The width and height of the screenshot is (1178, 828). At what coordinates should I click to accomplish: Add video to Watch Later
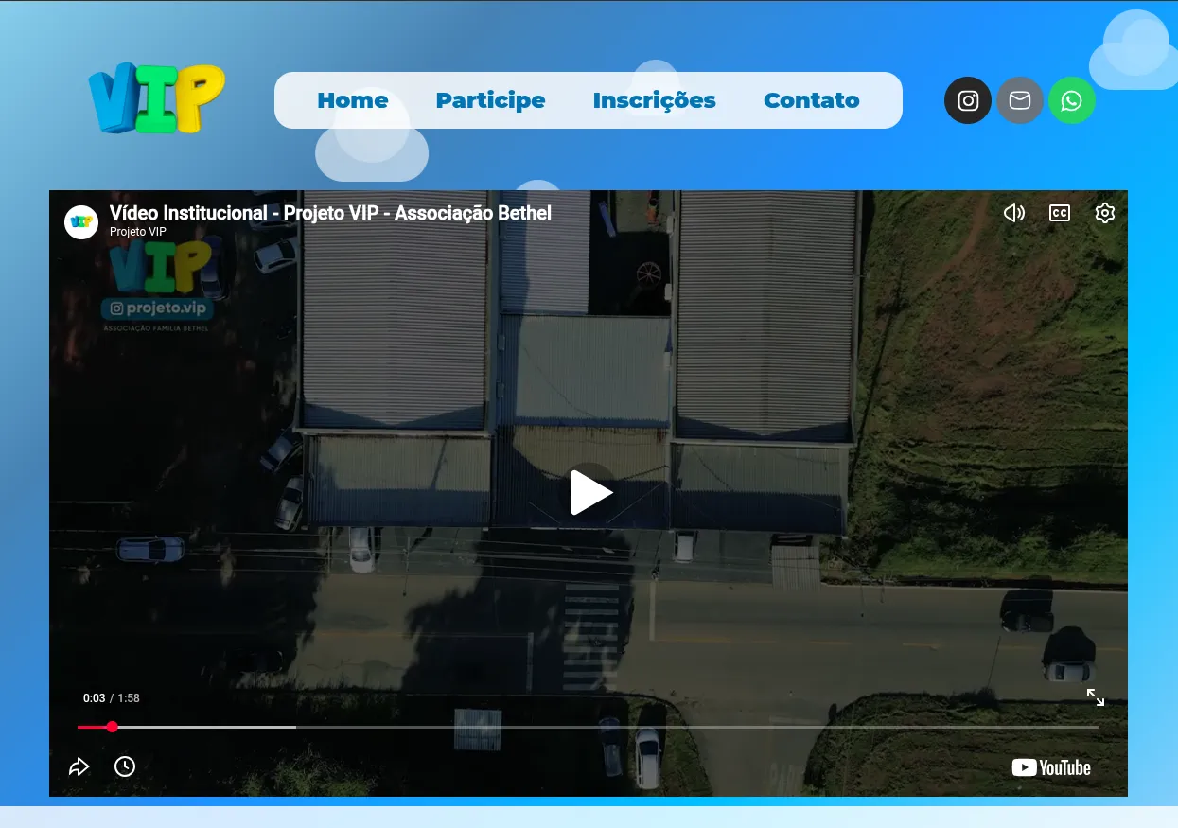(x=125, y=766)
